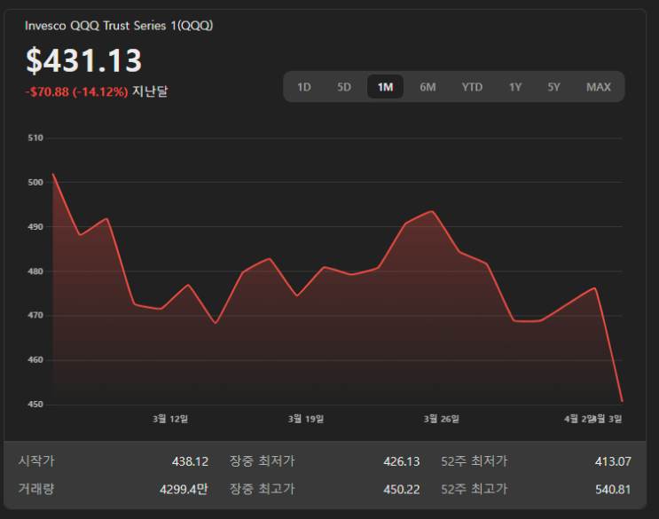Click the 413.07 52-week low value
Viewport: 659px width, 519px height.
pos(613,461)
